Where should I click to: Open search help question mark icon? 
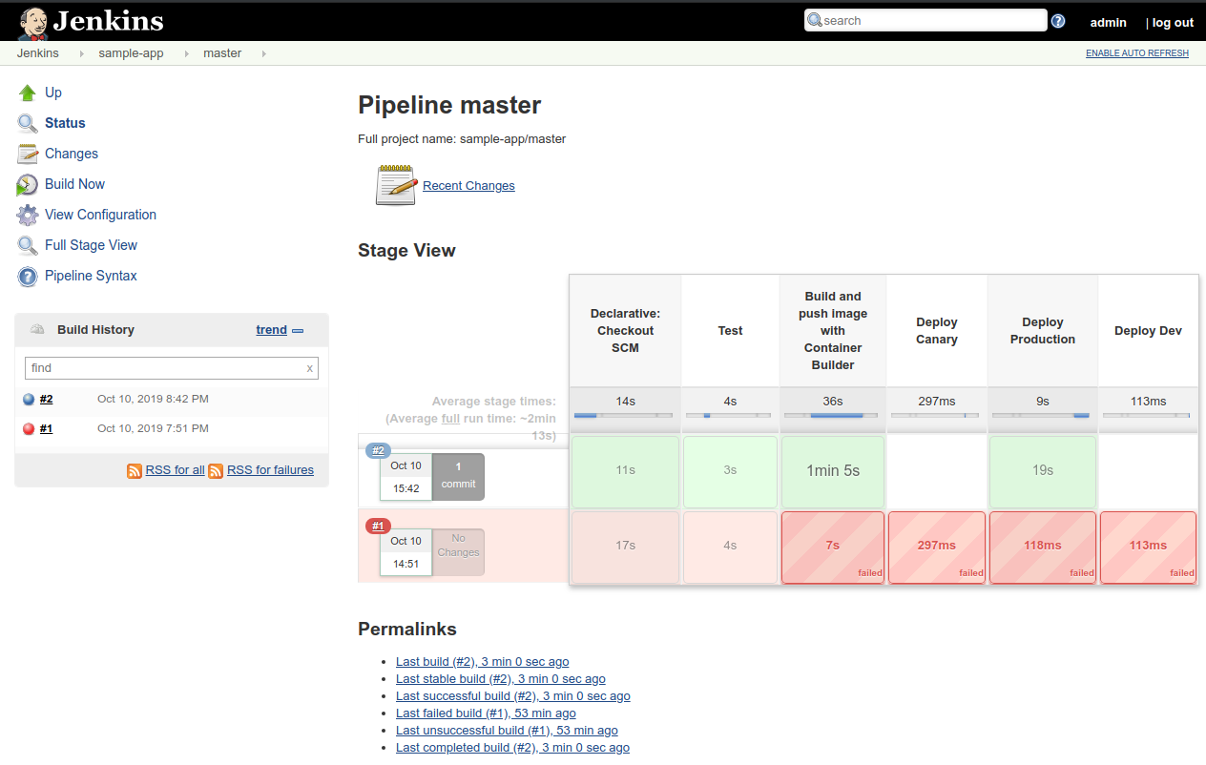pyautogui.click(x=1058, y=21)
